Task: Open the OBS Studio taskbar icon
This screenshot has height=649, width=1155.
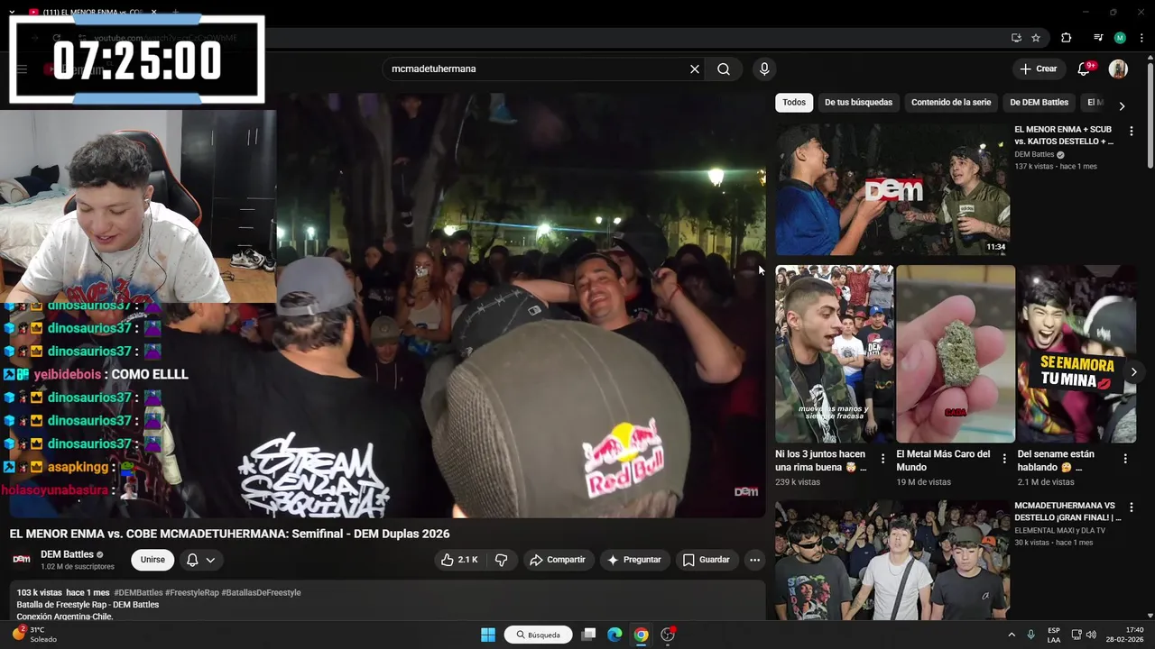Action: tap(668, 635)
